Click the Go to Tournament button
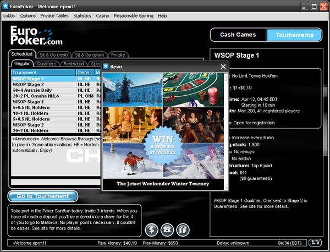Viewport: 330px width, 252px height. (43, 196)
